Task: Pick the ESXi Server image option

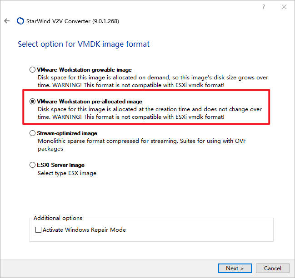Action: click(32, 165)
